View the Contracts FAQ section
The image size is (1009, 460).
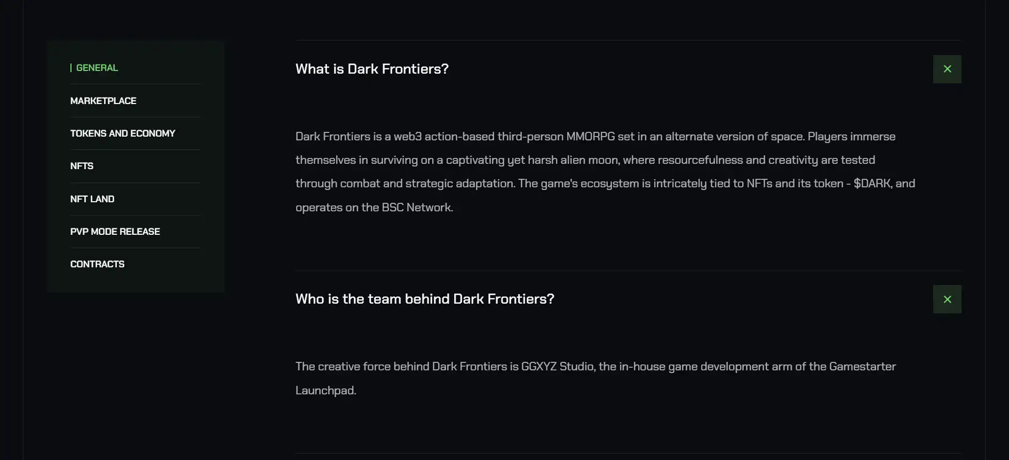97,264
